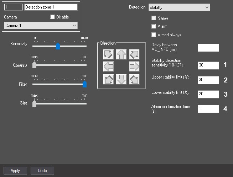Screen dimensions: 233x177
Task: Select the top-left diagonal direction arrow
Action: click(108, 54)
